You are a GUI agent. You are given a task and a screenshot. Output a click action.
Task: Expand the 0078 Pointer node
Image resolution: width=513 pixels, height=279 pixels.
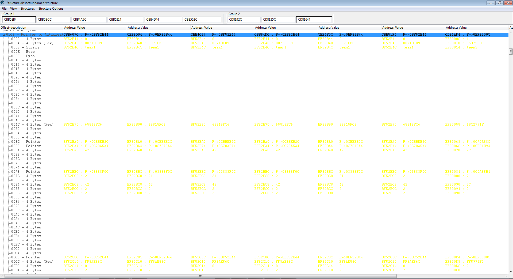[x=9, y=172]
